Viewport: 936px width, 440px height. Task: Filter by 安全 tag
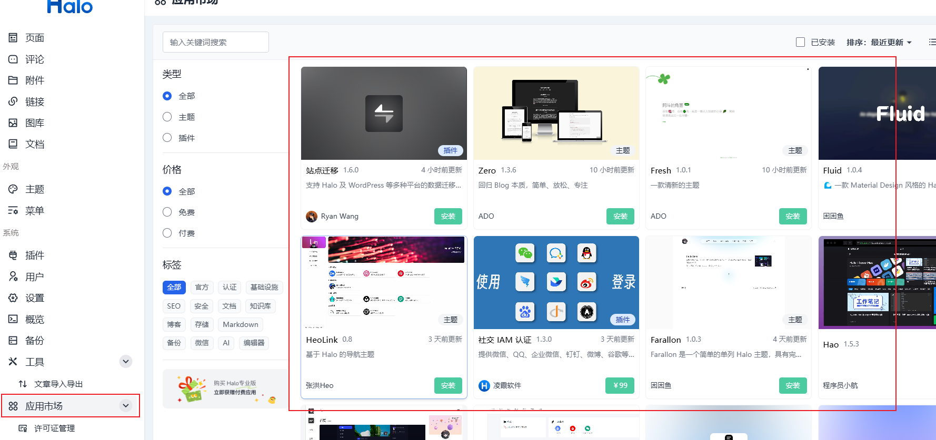pos(201,306)
